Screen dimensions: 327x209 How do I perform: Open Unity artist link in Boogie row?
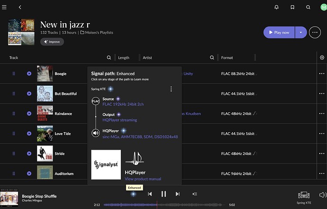[188, 73]
